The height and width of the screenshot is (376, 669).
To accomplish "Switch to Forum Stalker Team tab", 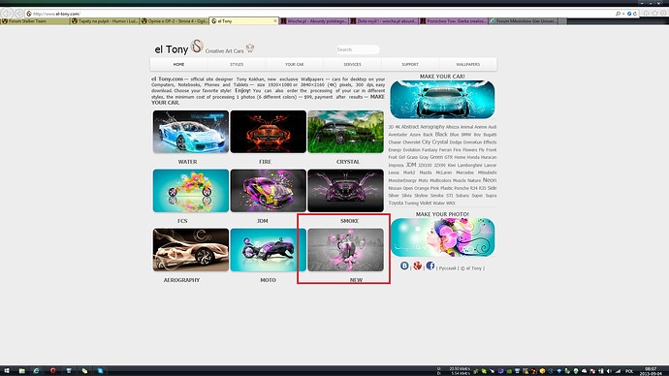I will point(35,21).
